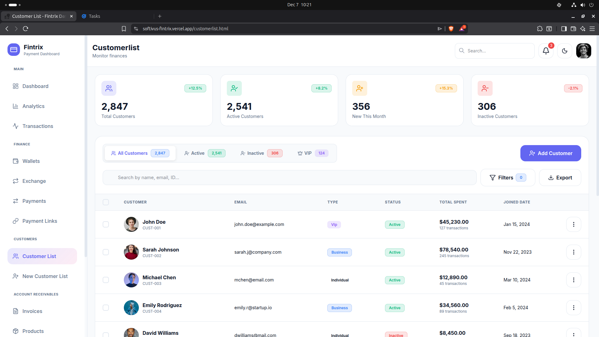Viewport: 599px width, 337px height.
Task: Click the Wallets icon
Action: click(x=16, y=161)
